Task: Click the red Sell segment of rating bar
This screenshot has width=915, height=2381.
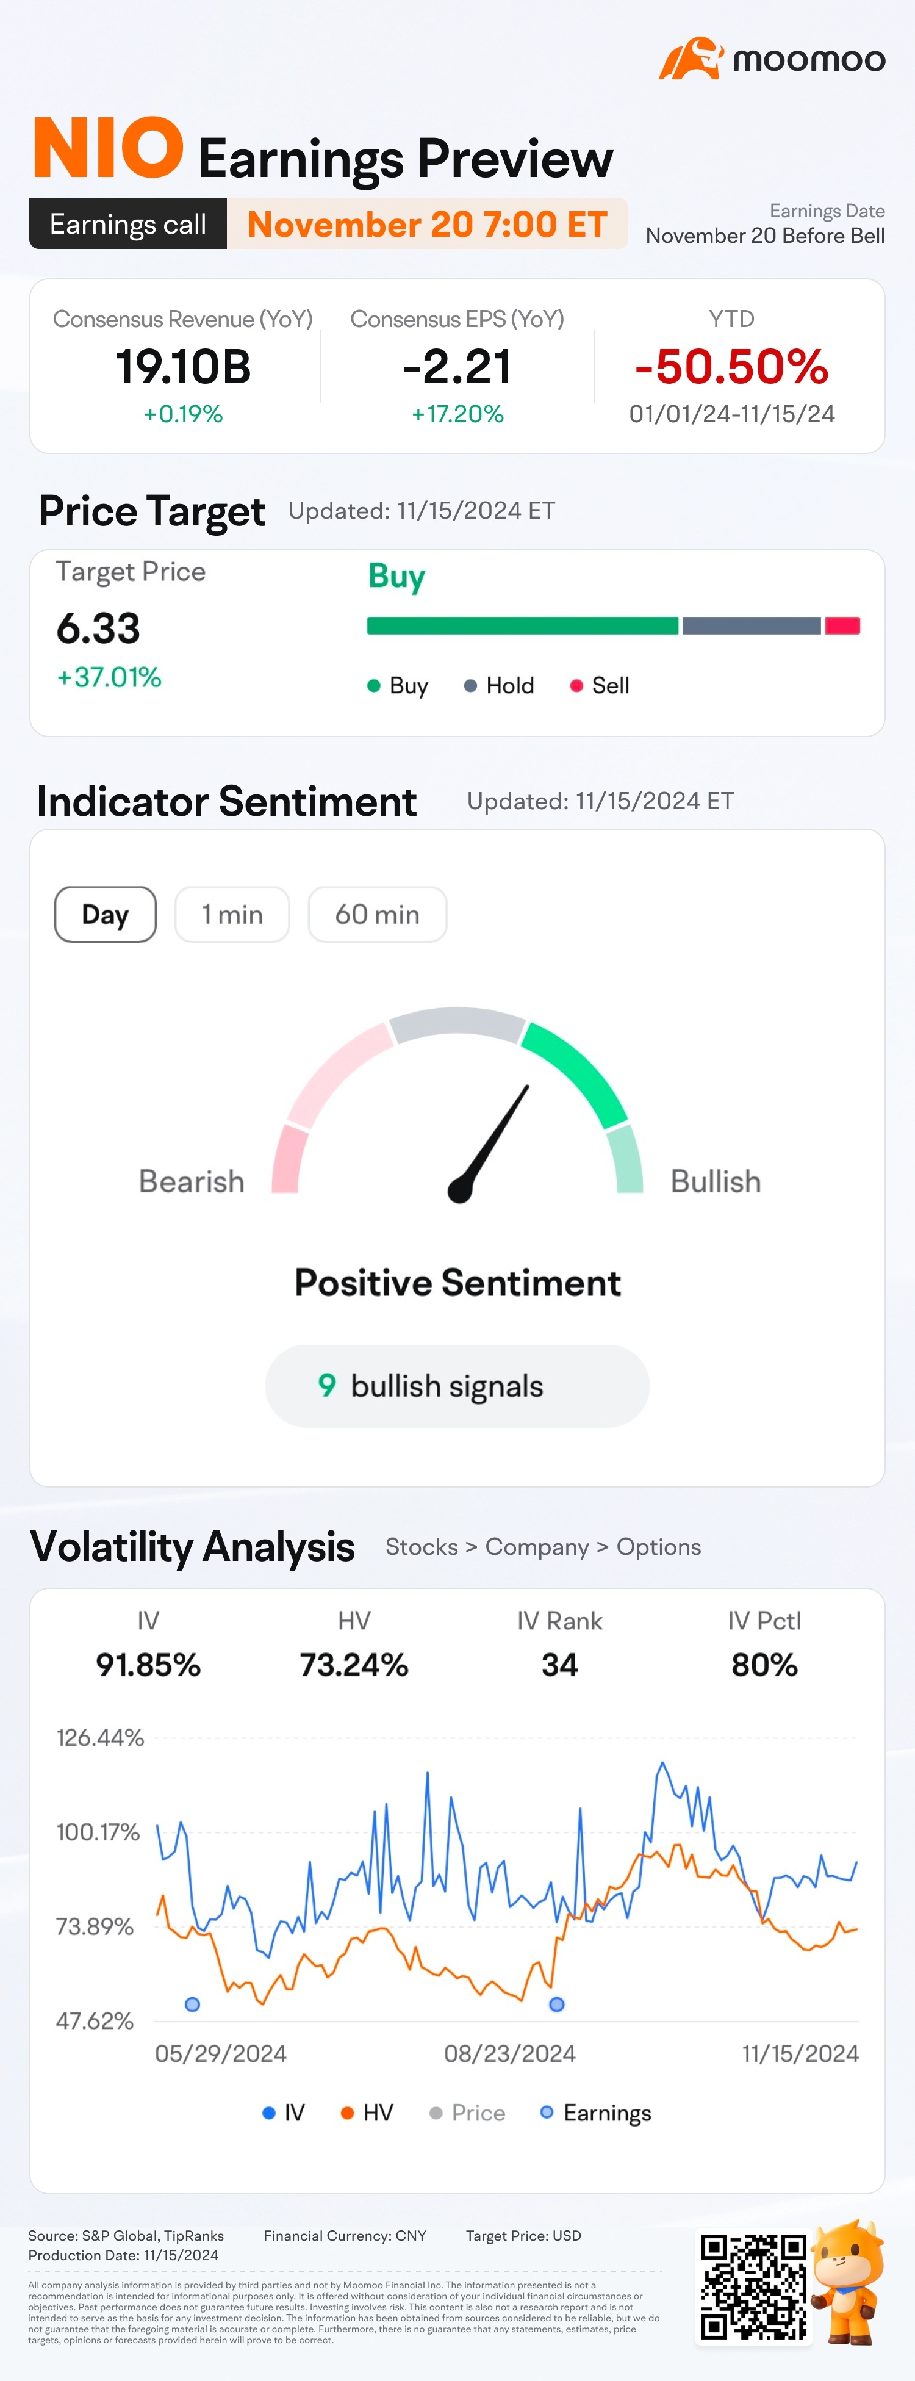Action: coord(843,625)
